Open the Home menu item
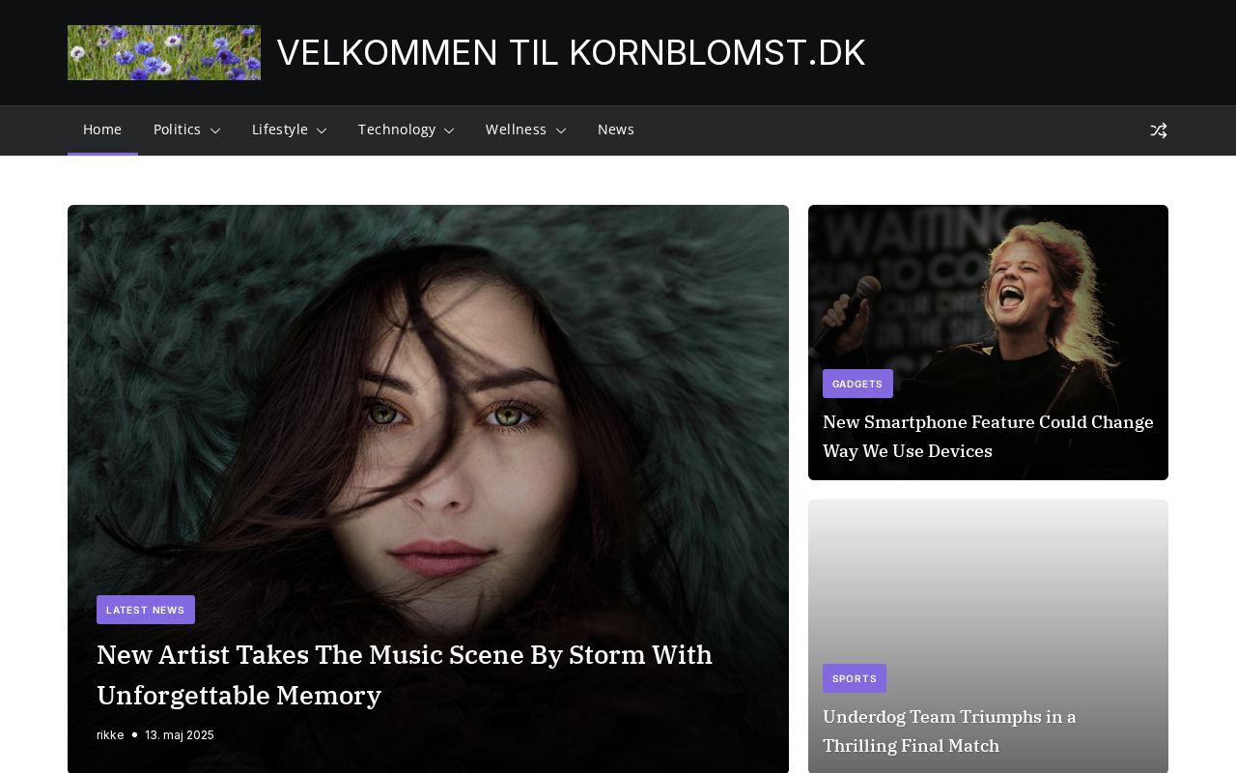Image resolution: width=1236 pixels, height=773 pixels. pos(102,129)
